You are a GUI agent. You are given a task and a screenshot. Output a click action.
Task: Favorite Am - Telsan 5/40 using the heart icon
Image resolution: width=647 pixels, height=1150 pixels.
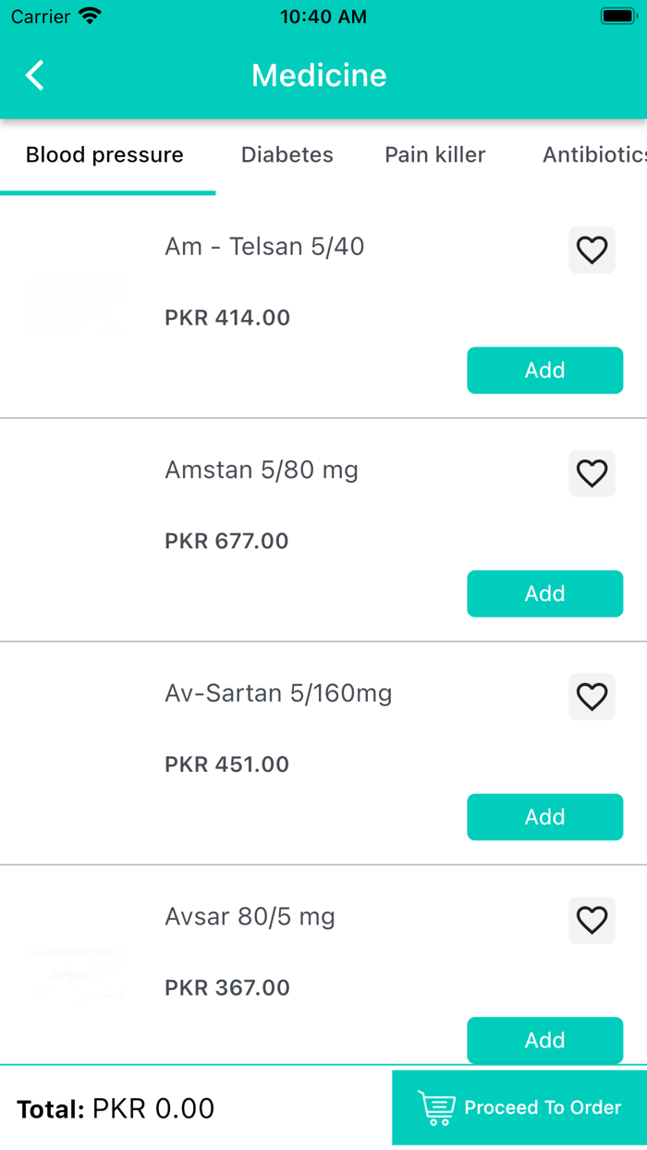tap(592, 250)
